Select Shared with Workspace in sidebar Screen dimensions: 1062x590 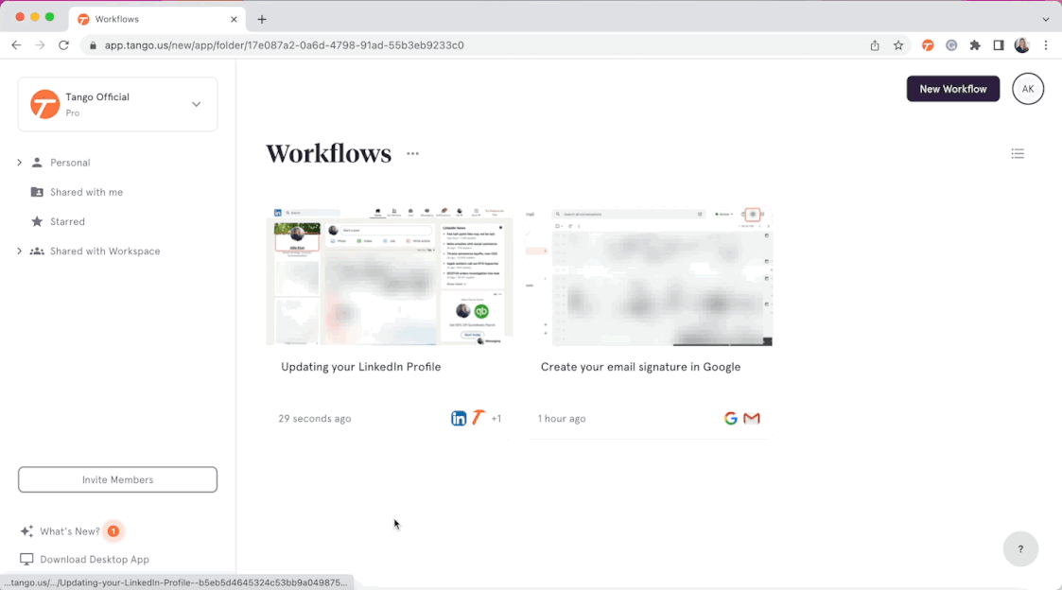[105, 252]
